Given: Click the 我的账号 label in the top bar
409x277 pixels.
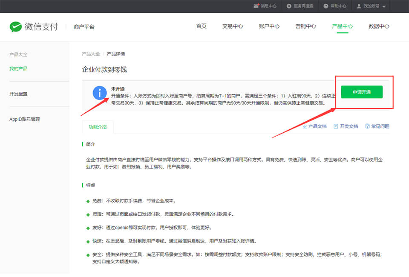Looking at the screenshot, I should click(372, 6).
